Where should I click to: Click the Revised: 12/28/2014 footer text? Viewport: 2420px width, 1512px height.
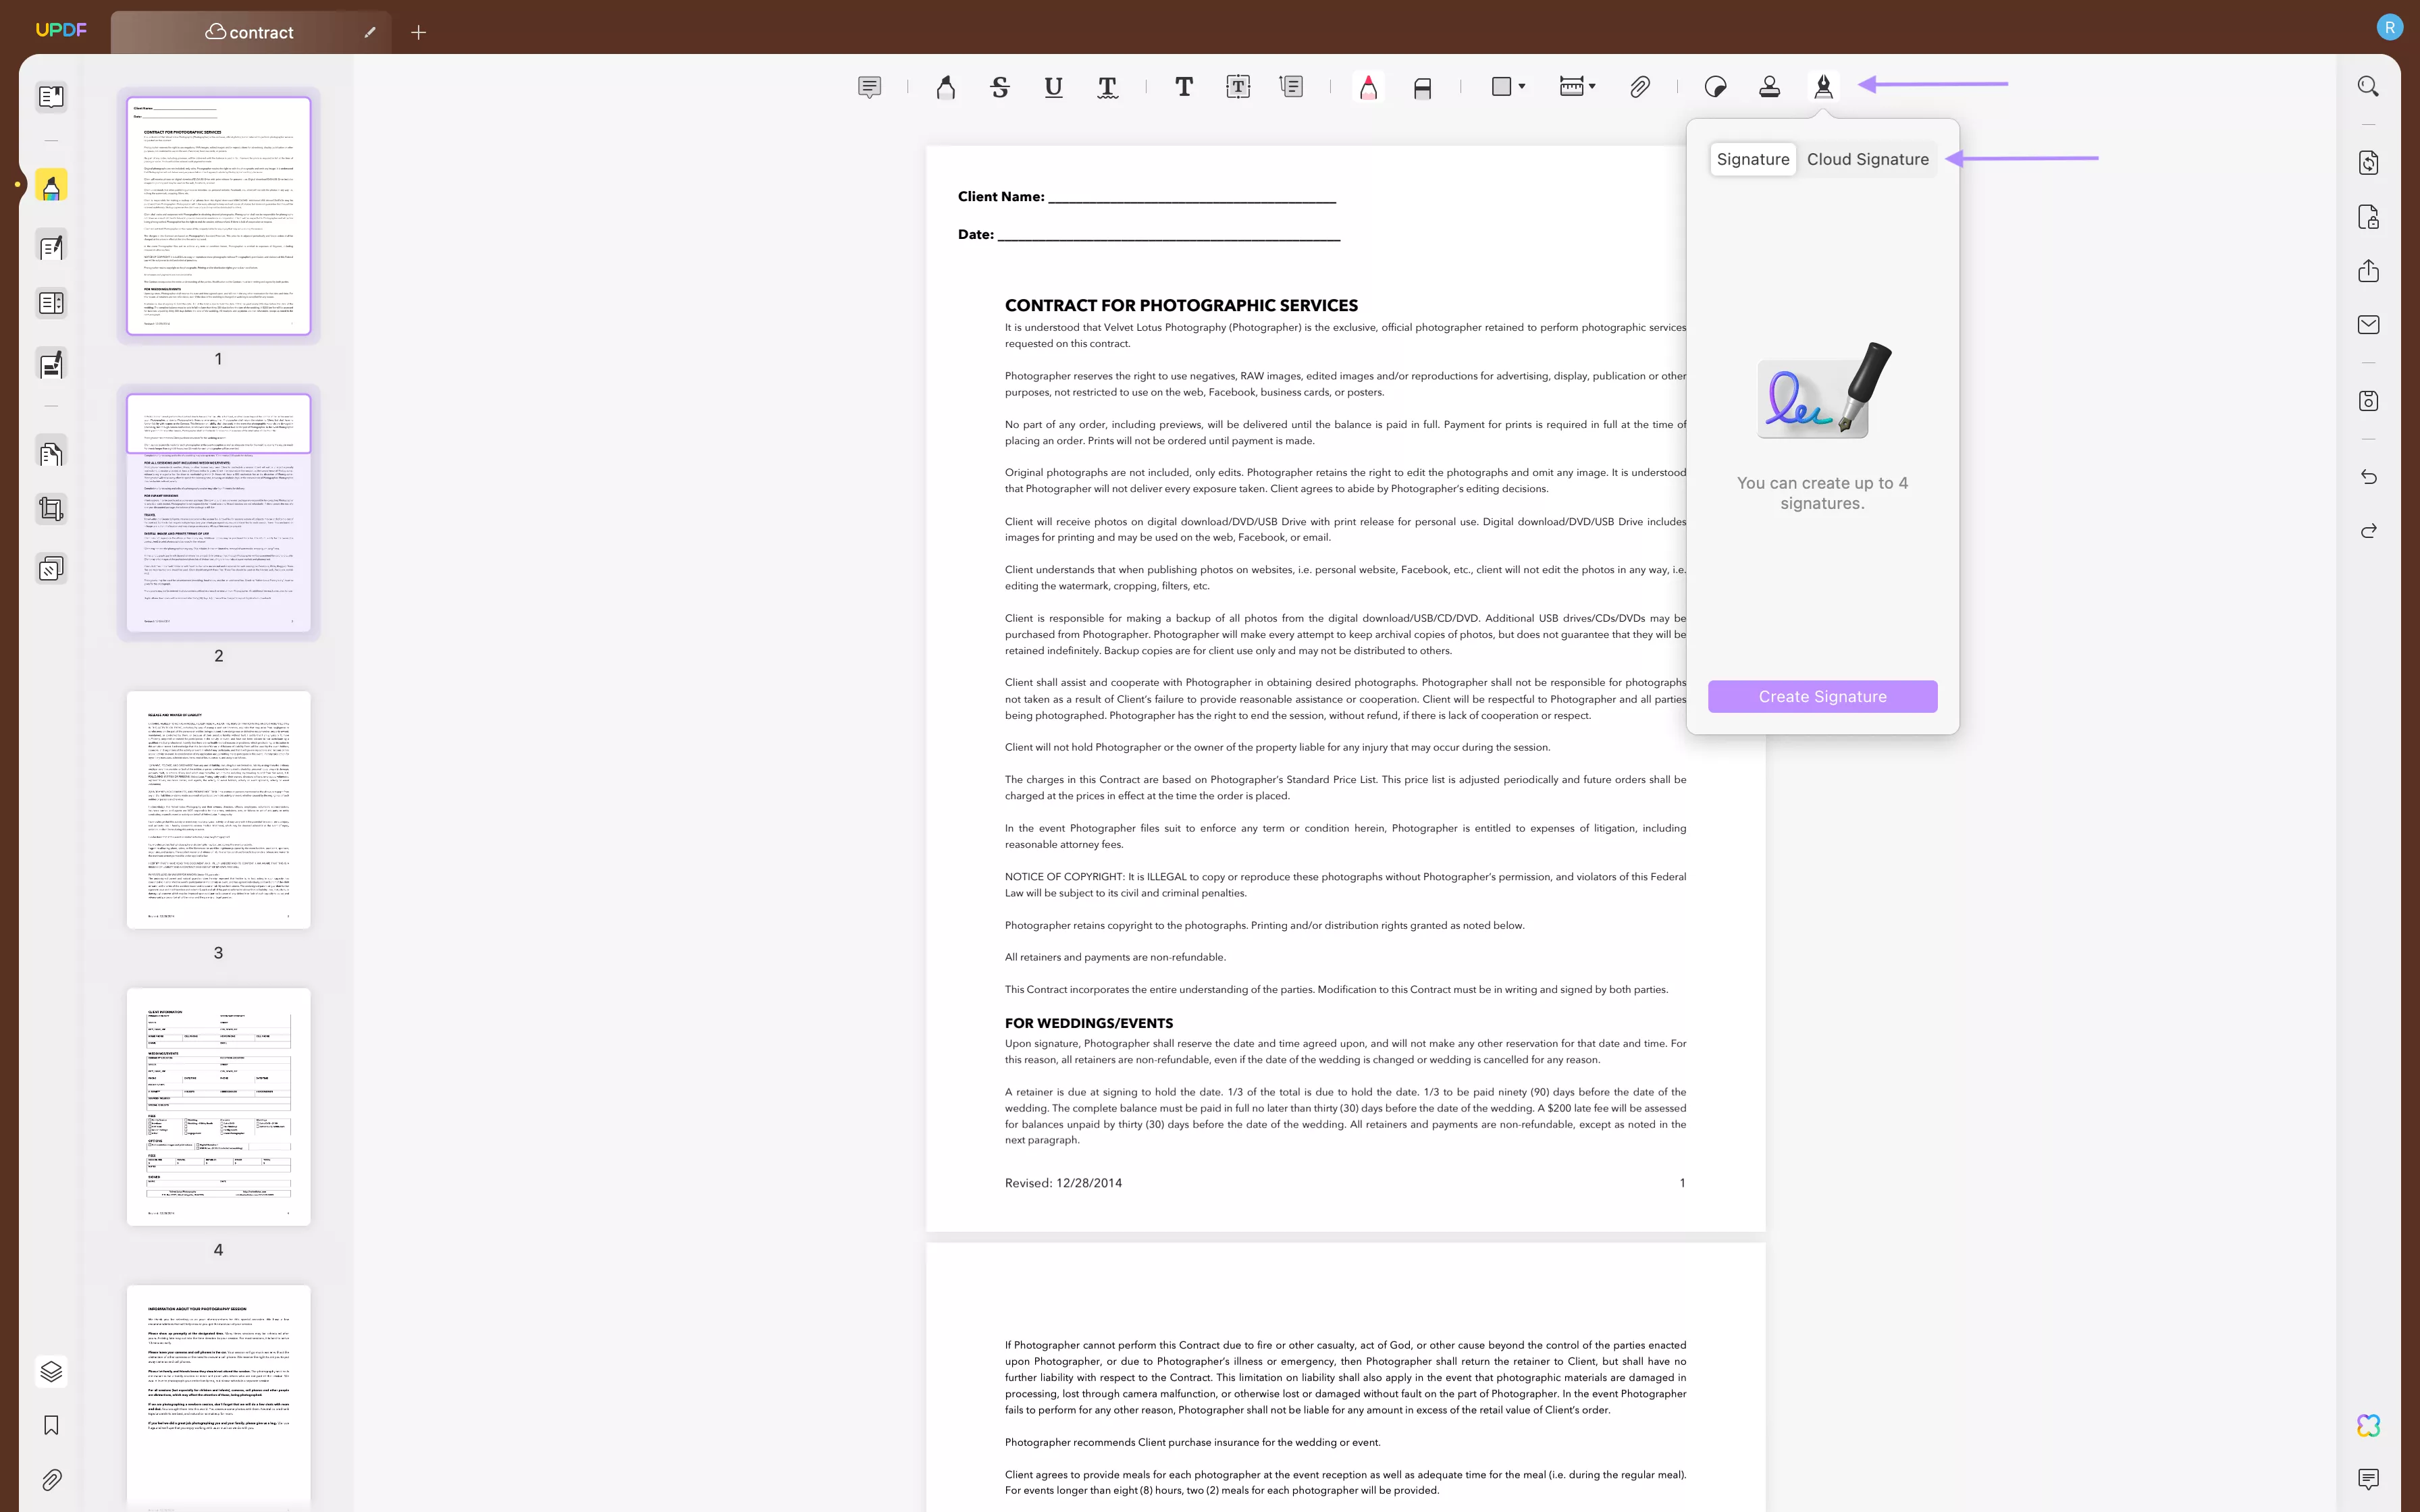point(1063,1182)
